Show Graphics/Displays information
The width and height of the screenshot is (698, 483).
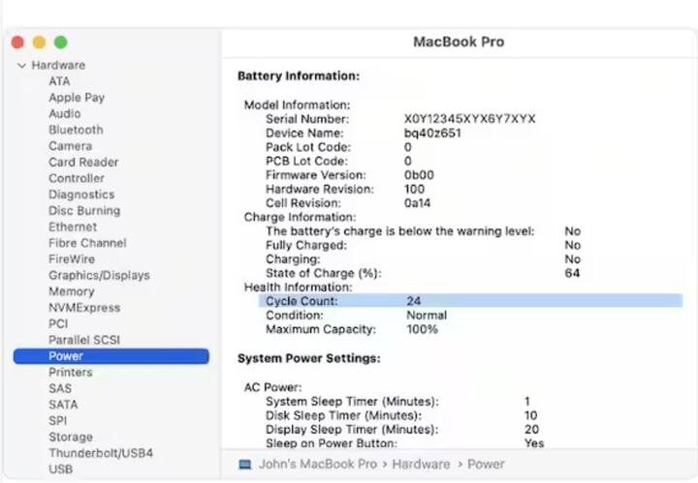click(99, 275)
